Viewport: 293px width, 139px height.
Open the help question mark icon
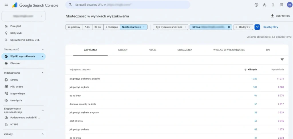pyautogui.click(x=256, y=5)
